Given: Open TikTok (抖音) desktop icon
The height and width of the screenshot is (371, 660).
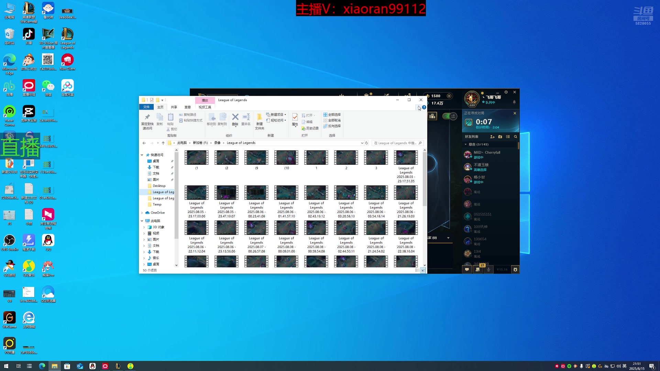Looking at the screenshot, I should [29, 36].
